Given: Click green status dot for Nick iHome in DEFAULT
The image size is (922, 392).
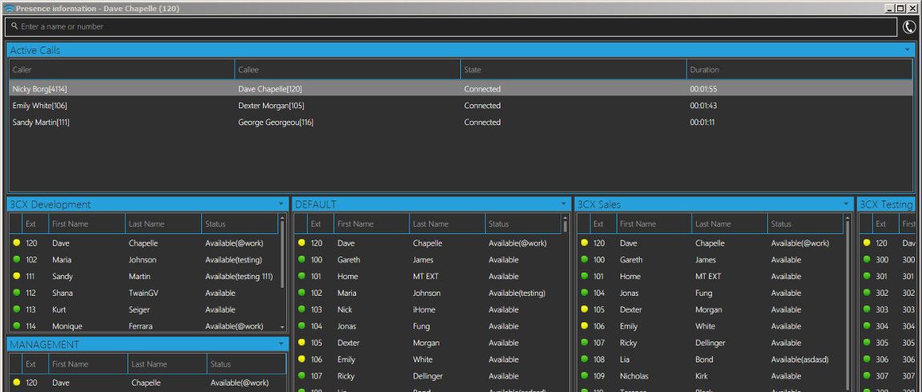Looking at the screenshot, I should (301, 309).
